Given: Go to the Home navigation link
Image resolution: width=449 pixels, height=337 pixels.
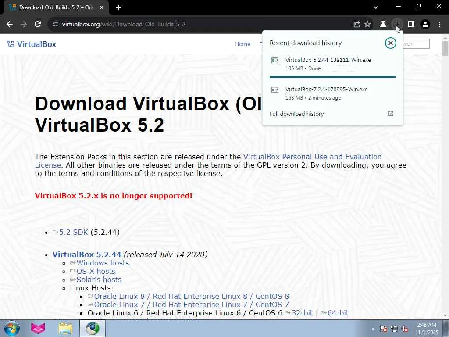Looking at the screenshot, I should click(x=242, y=44).
